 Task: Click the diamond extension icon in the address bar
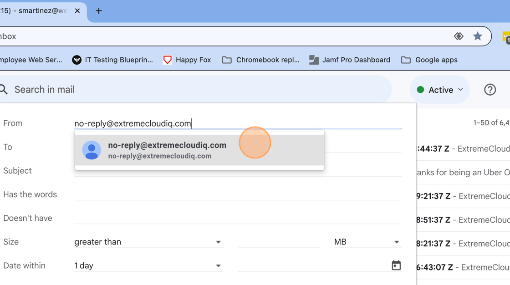459,36
